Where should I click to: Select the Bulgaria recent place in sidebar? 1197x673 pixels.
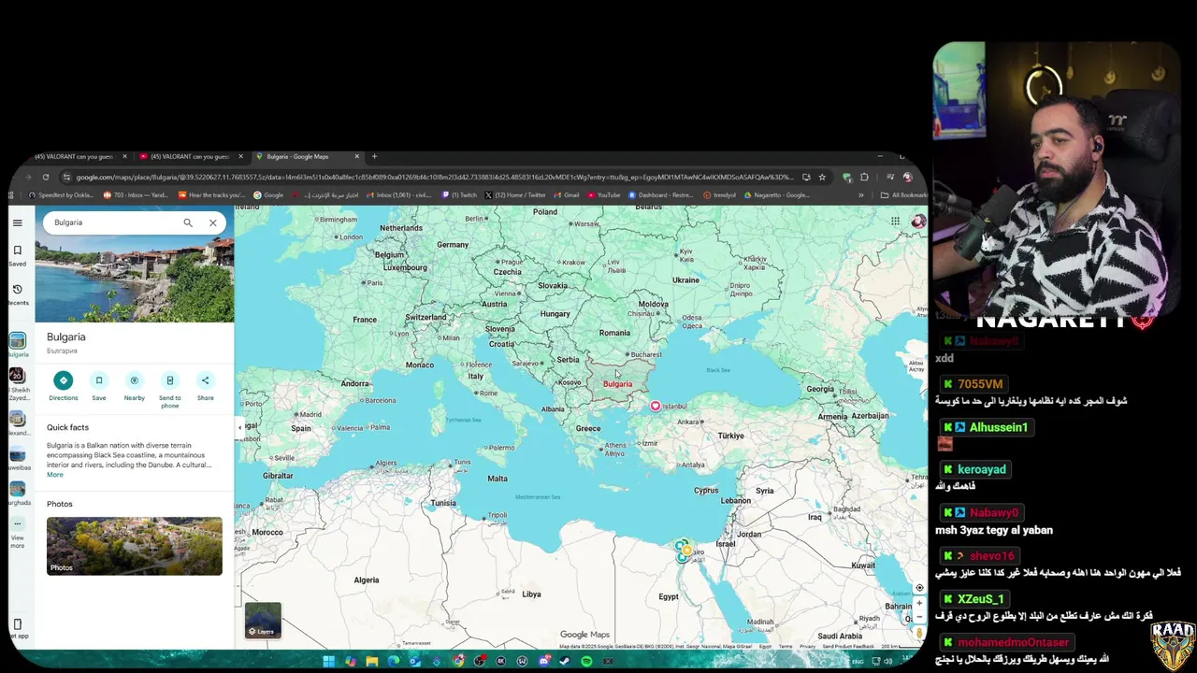coord(18,344)
